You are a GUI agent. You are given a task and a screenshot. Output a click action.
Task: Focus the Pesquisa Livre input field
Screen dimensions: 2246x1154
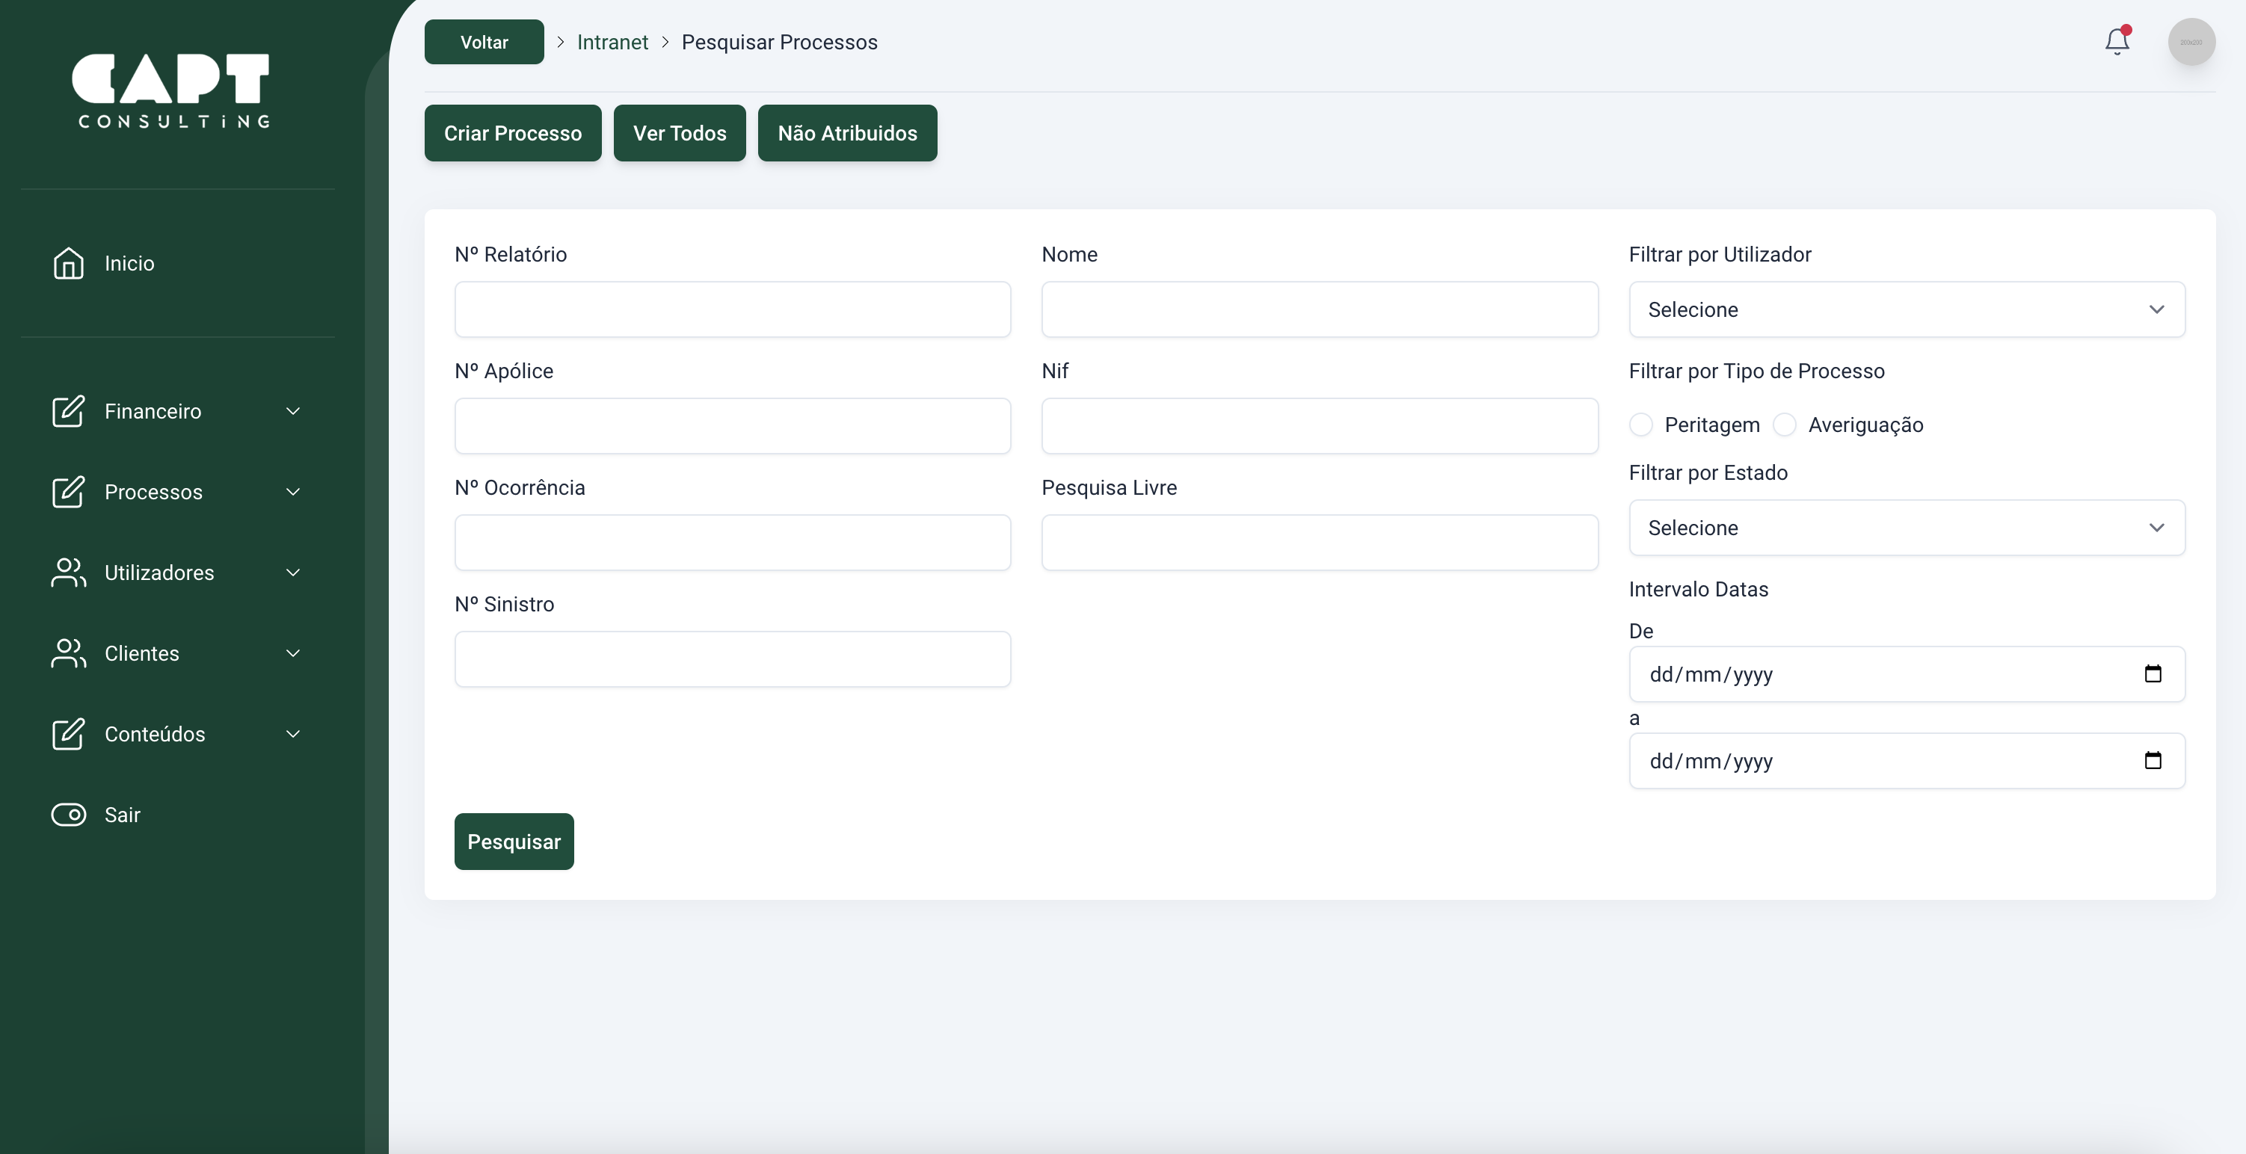pyautogui.click(x=1319, y=542)
